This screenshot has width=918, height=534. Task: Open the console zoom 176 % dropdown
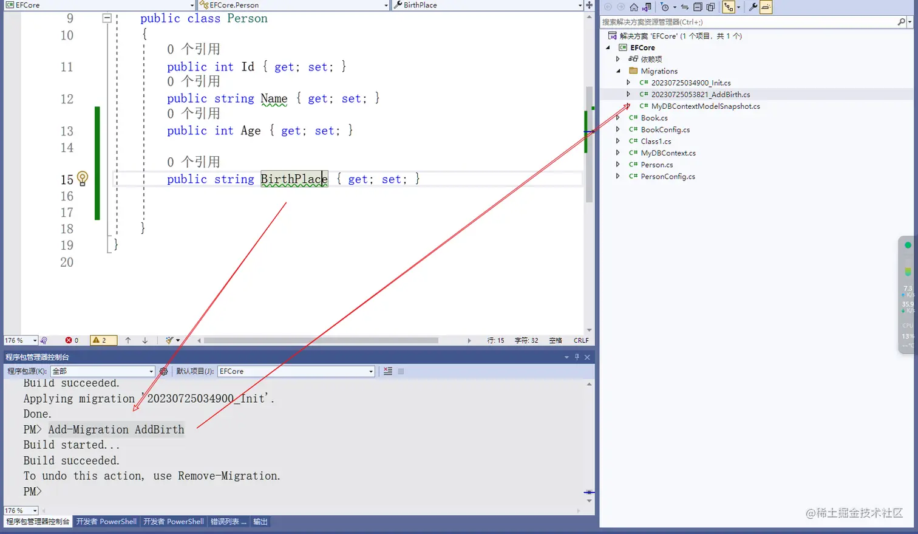point(35,510)
